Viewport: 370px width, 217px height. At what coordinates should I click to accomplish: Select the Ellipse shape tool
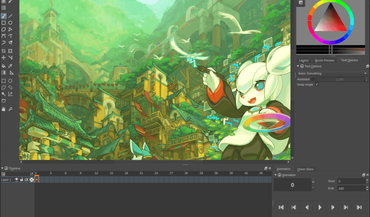click(10, 23)
